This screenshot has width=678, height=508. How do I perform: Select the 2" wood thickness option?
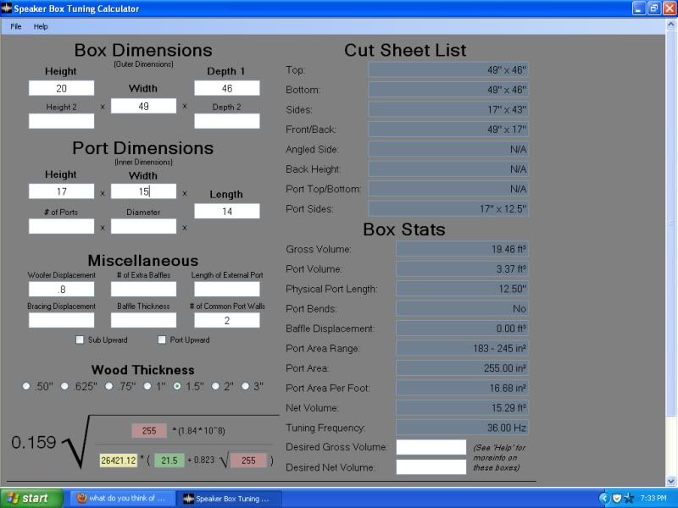[x=216, y=386]
